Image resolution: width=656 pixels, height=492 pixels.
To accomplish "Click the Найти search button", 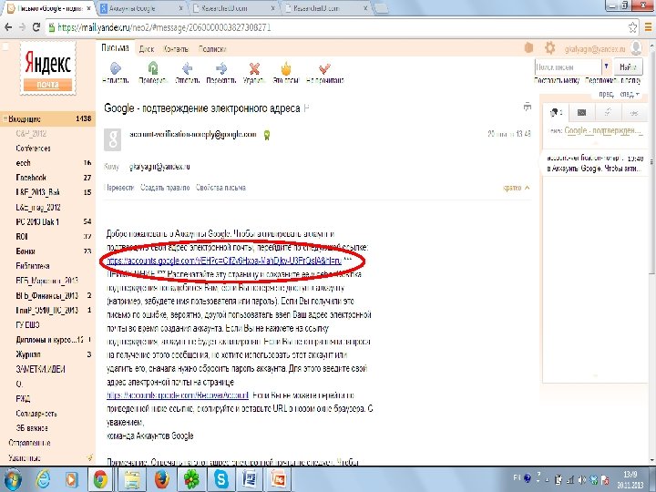I will [628, 67].
